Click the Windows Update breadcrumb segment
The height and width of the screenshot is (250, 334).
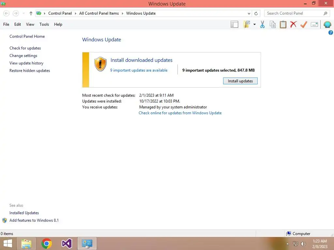click(x=141, y=13)
